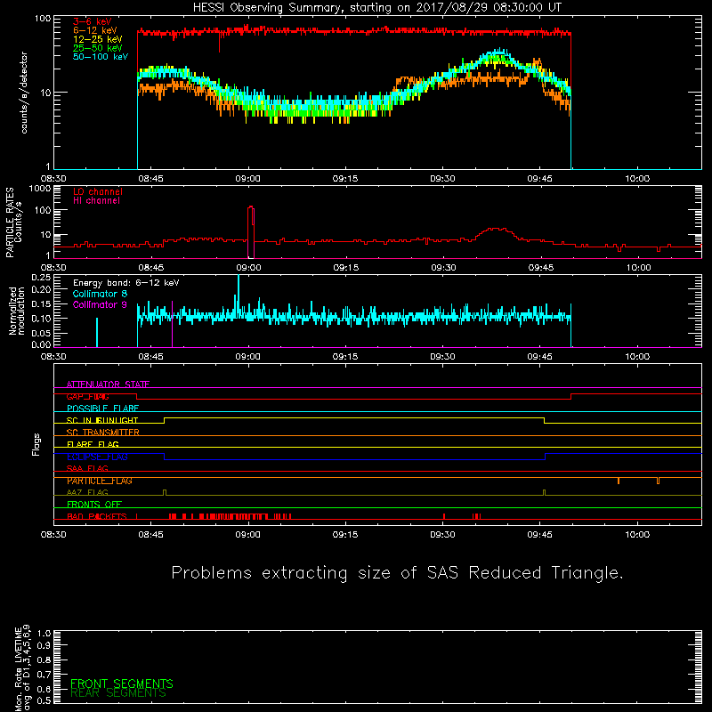Click the cyan modulation peak before 09:00
This screenshot has width=712, height=712.
(239, 295)
